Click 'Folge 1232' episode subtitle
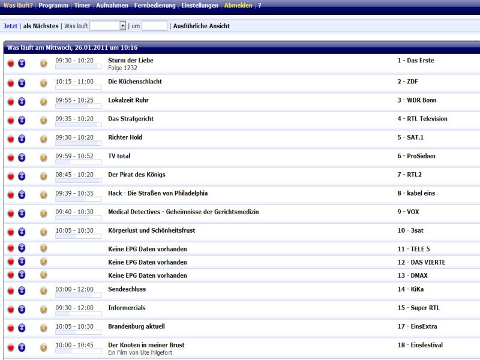The width and height of the screenshot is (480, 360). [123, 68]
